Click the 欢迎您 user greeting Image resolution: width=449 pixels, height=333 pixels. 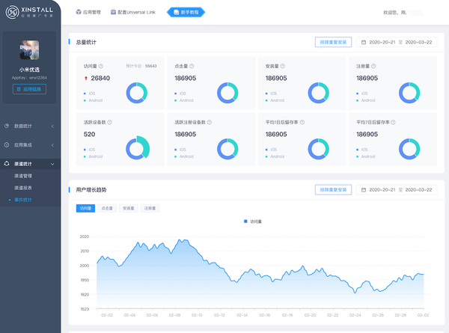[x=394, y=12]
